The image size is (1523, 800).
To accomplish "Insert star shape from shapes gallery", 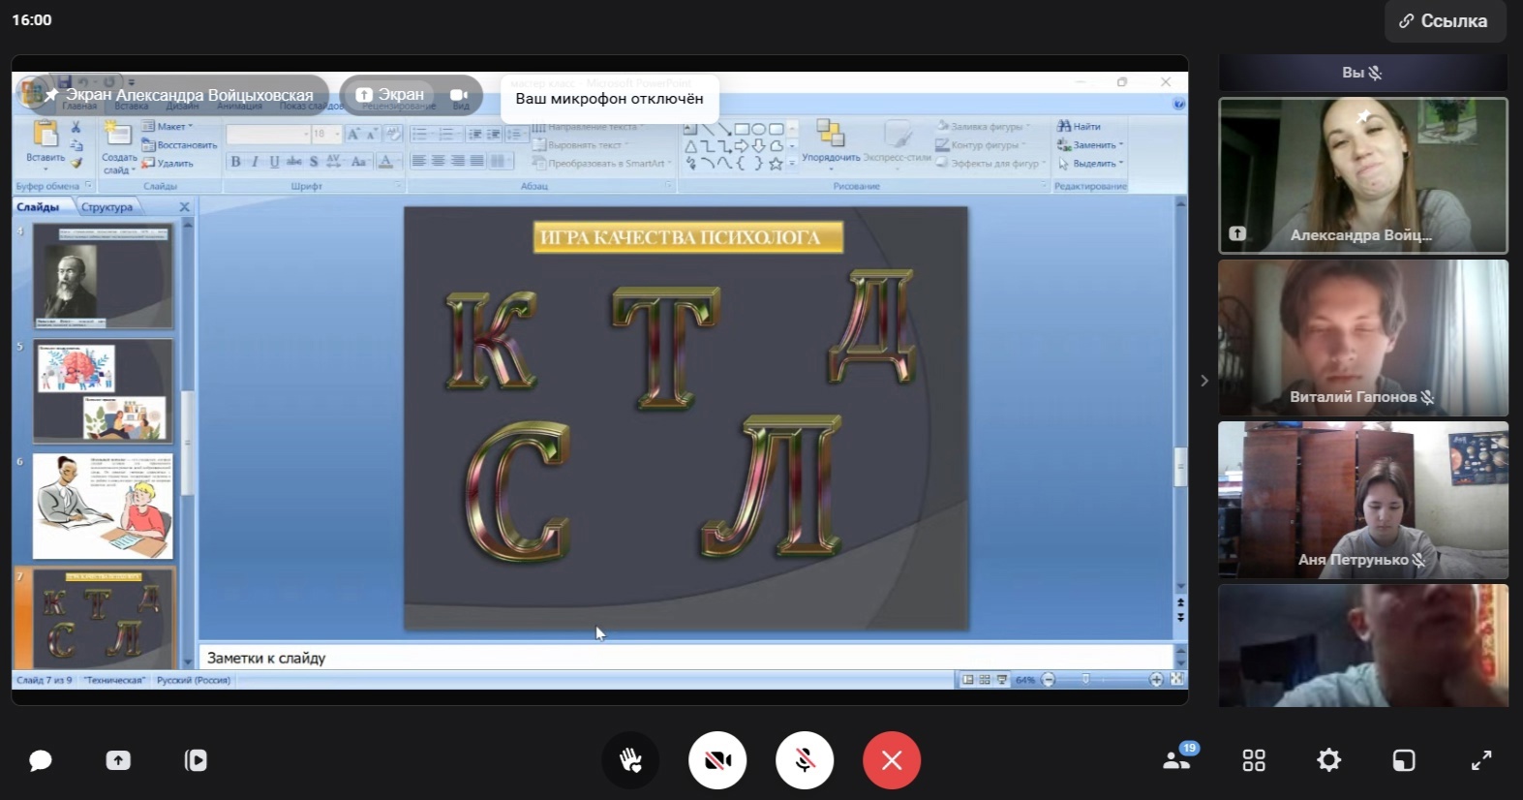I will click(777, 164).
